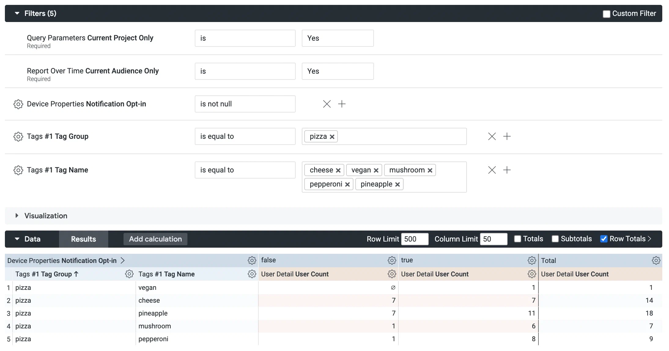Image resolution: width=669 pixels, height=351 pixels.
Task: Enable the Subtotals checkbox
Action: 555,239
